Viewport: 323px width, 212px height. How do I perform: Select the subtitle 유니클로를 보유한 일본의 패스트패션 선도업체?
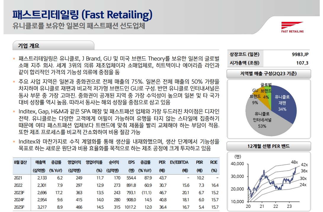pyautogui.click(x=79, y=26)
